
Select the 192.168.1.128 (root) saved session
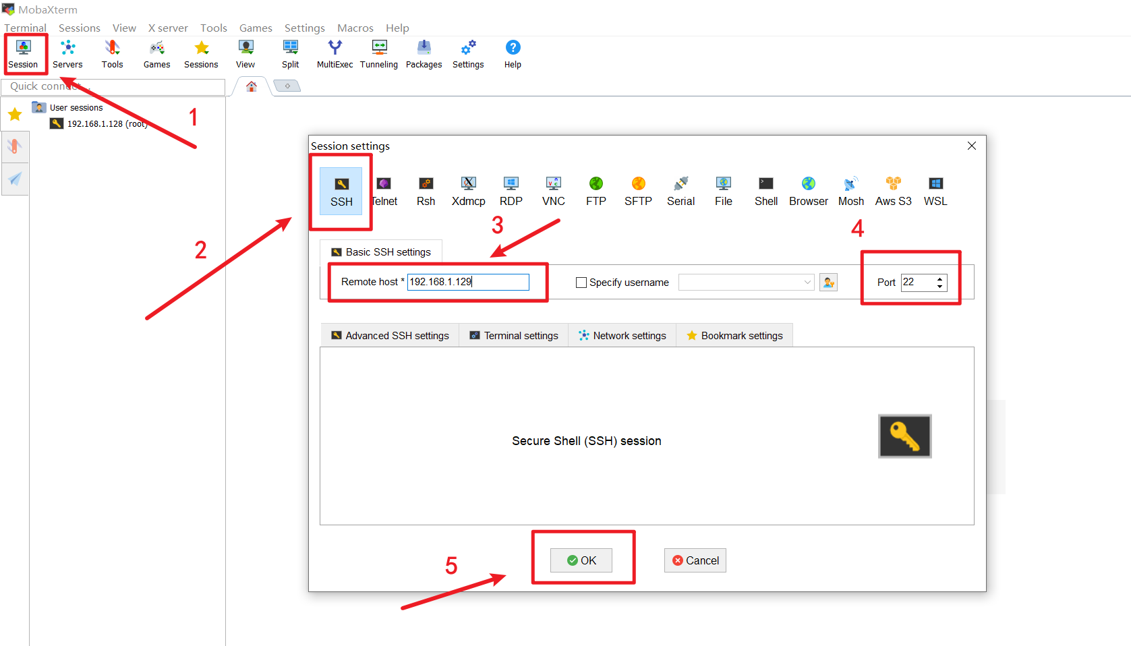coord(100,123)
